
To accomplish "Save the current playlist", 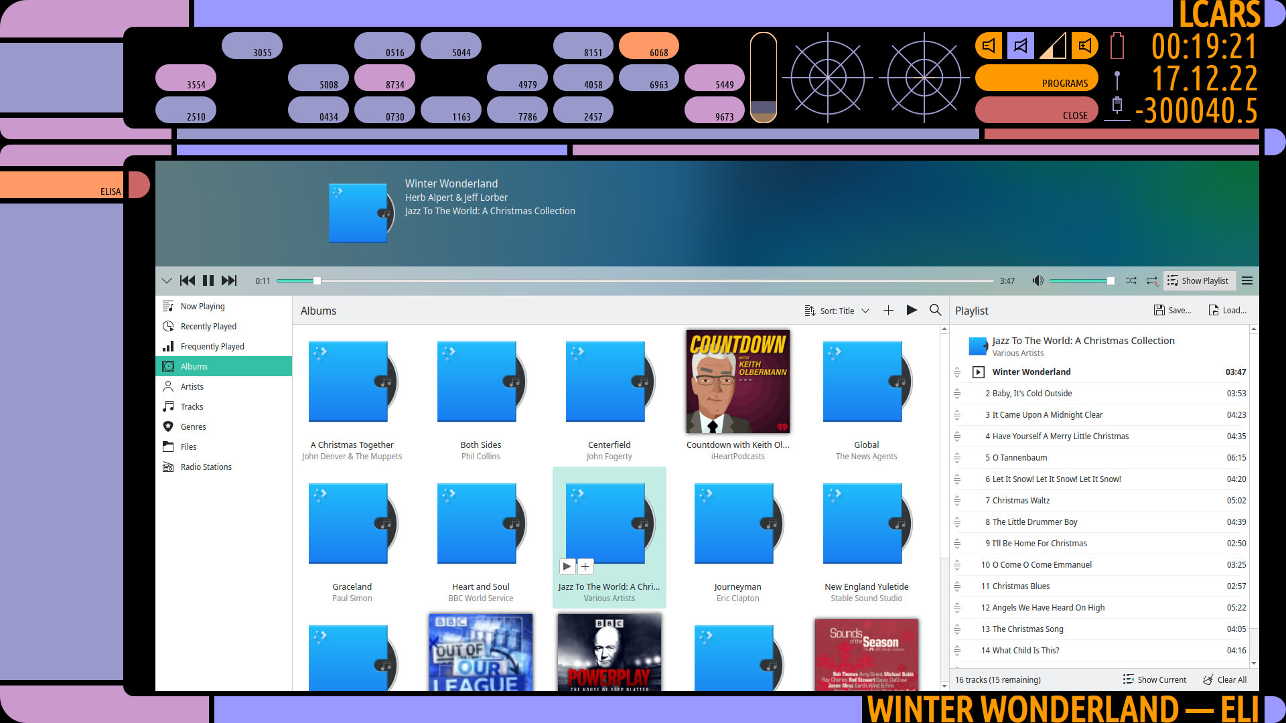I will tap(1172, 310).
